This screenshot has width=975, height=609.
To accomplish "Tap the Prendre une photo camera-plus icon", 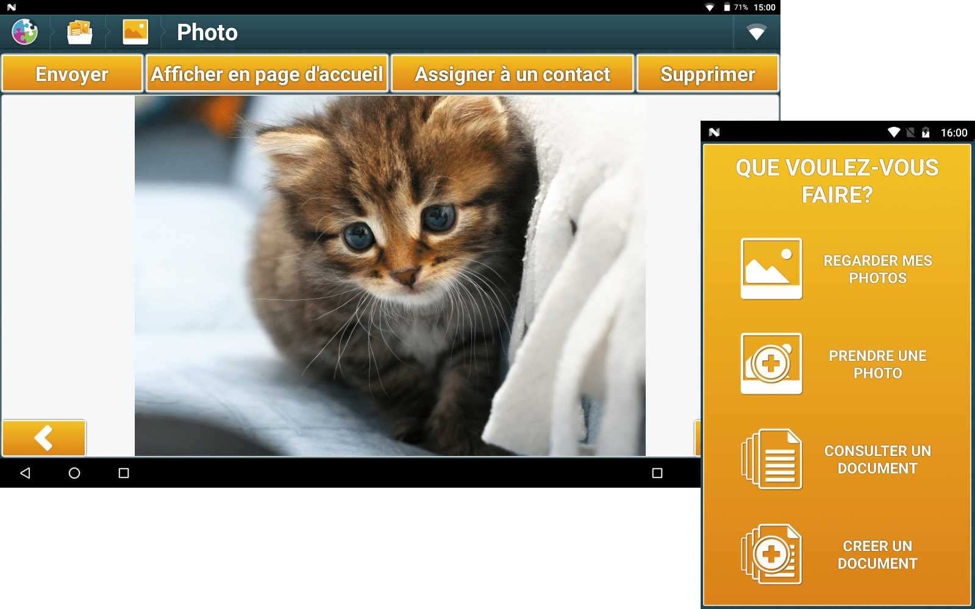I will click(771, 364).
